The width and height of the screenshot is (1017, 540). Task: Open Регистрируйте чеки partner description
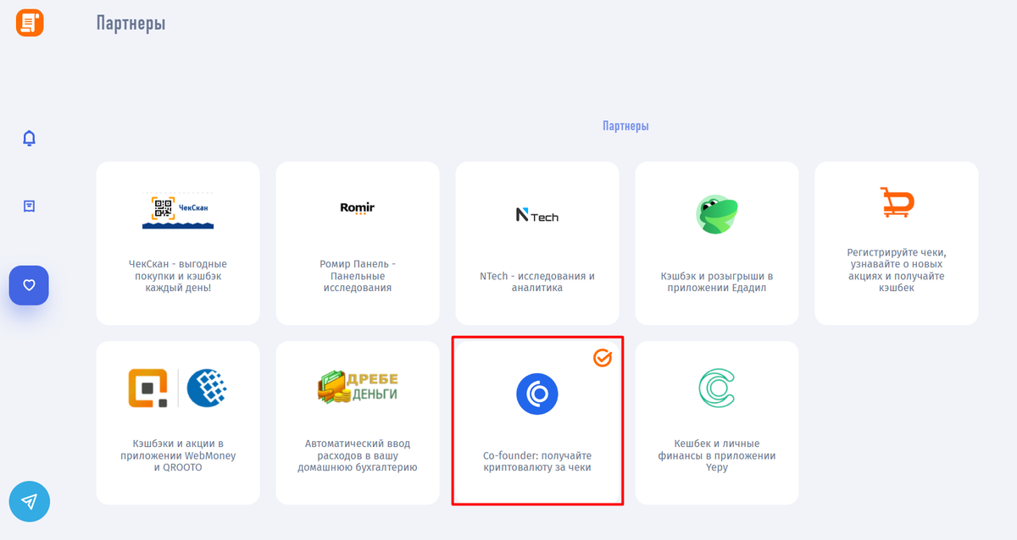[x=897, y=270]
